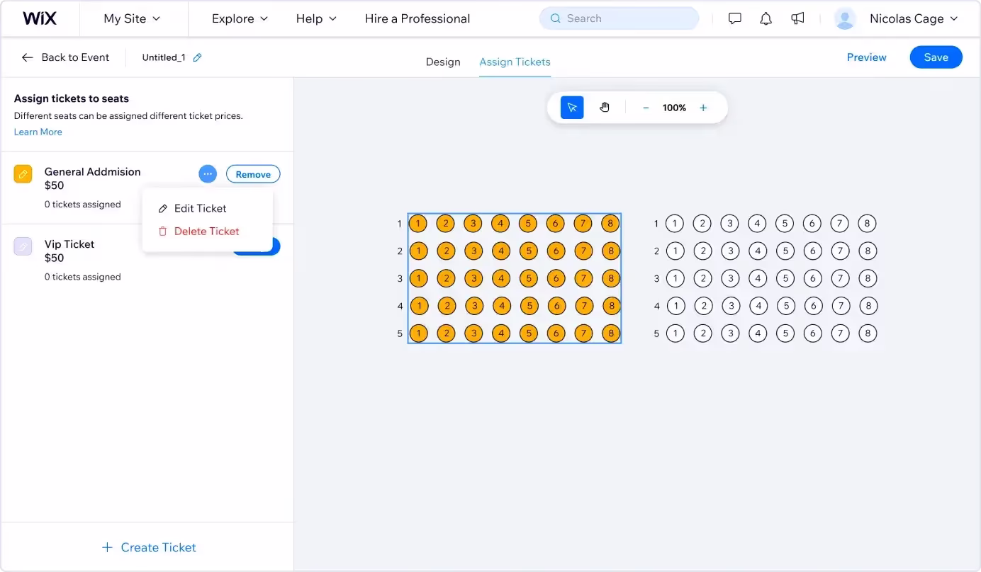Image resolution: width=981 pixels, height=572 pixels.
Task: Open the Explore dropdown menu
Action: pos(240,19)
